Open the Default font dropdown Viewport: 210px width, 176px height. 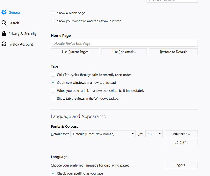pyautogui.click(x=104, y=134)
